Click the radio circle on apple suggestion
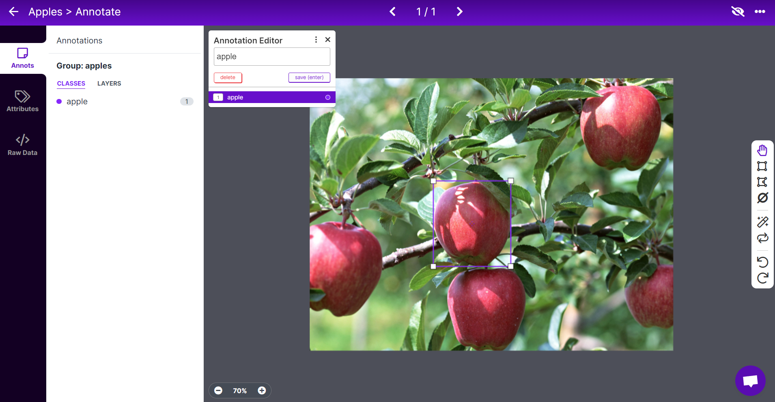The width and height of the screenshot is (775, 402). click(328, 97)
